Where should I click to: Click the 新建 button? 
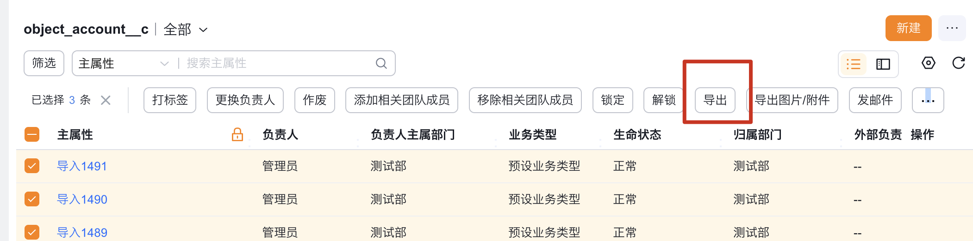pos(908,28)
